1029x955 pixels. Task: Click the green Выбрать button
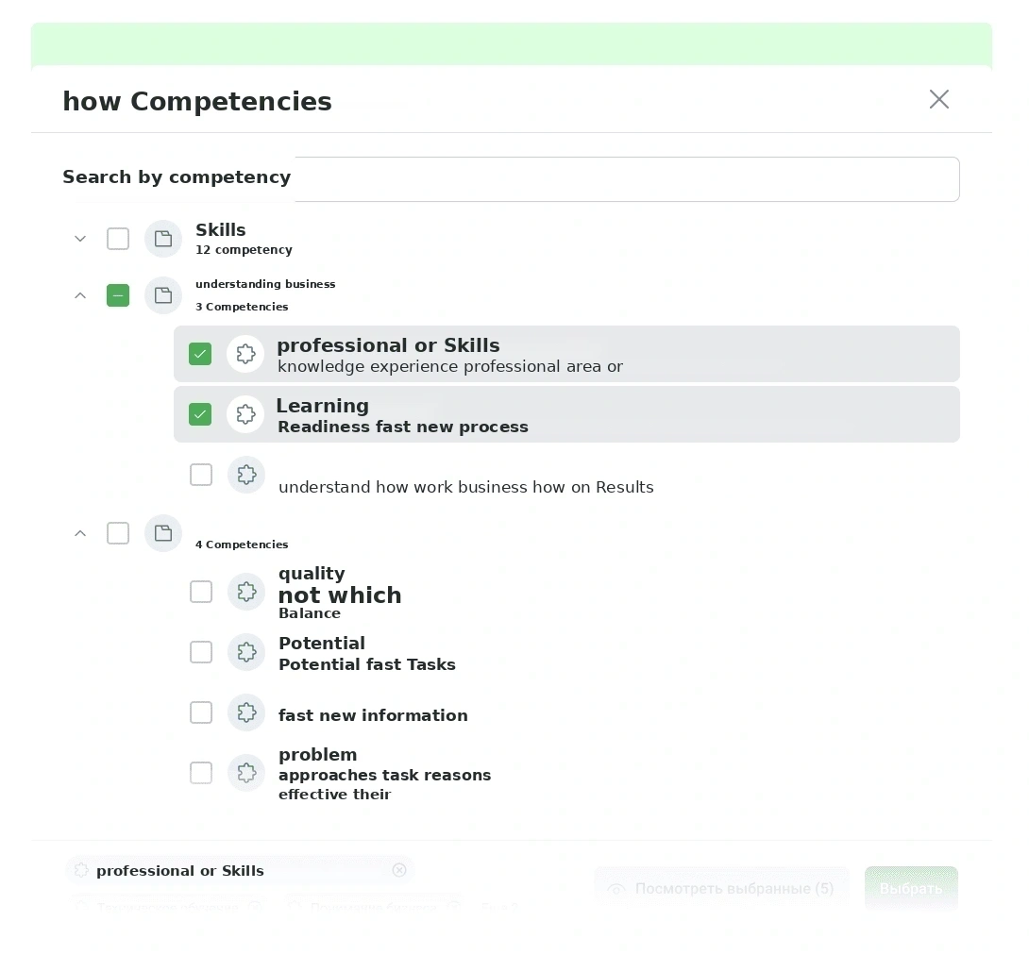pyautogui.click(x=911, y=889)
